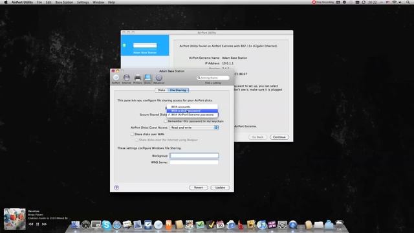Open iCal calendar icon in the Dock

click(x=220, y=225)
